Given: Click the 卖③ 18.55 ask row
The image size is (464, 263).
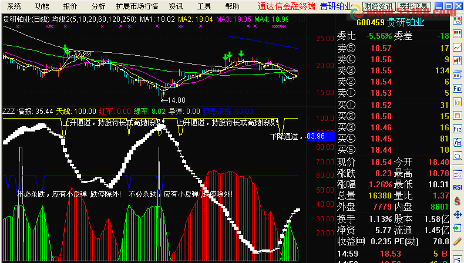Looking at the screenshot, I should 394,70.
